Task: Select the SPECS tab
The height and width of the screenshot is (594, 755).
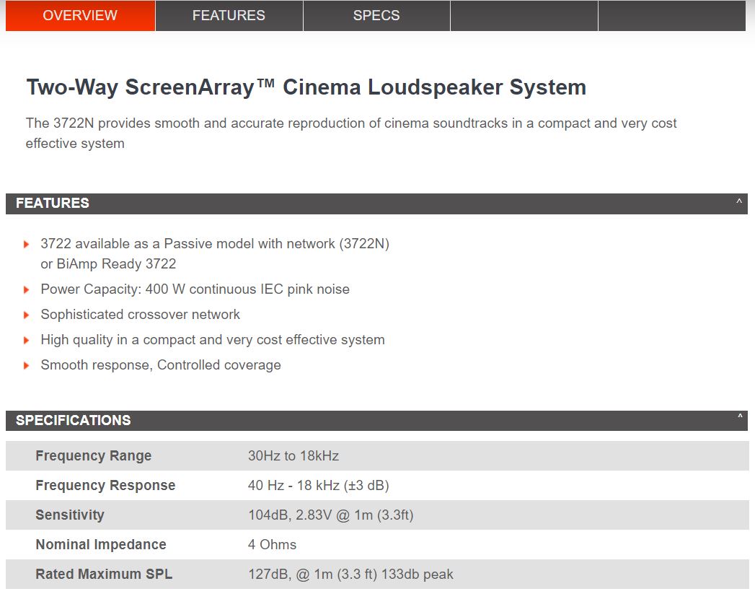Action: 376,16
